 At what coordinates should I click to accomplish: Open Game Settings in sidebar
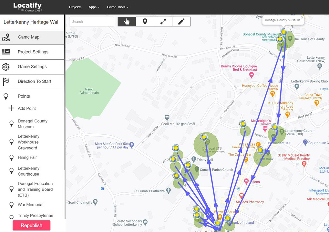32,67
